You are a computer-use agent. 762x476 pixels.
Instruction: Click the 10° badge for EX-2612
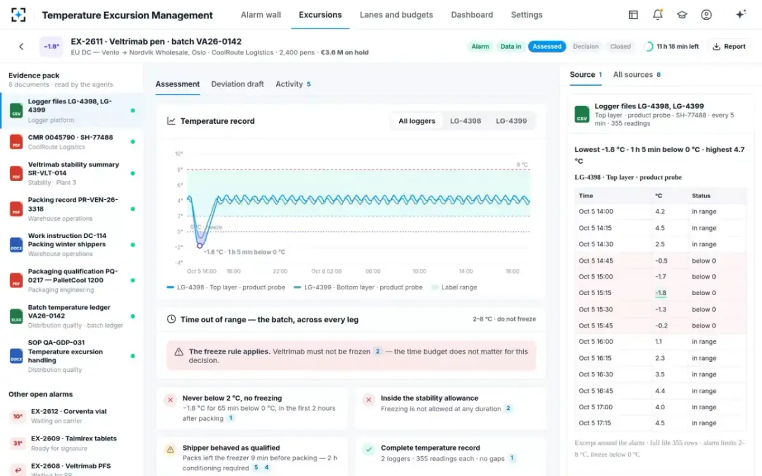click(x=17, y=416)
